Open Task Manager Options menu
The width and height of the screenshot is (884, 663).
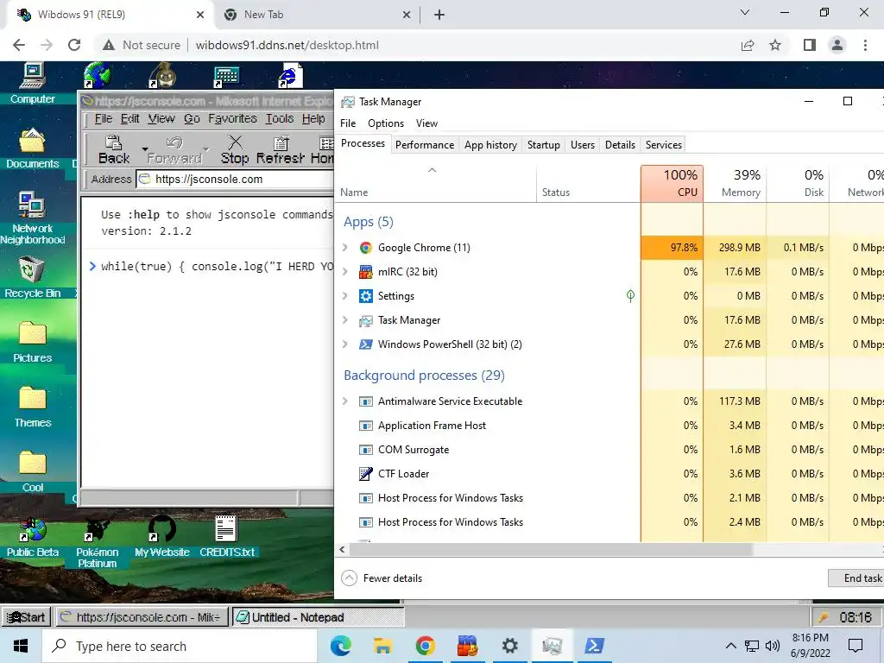[386, 123]
